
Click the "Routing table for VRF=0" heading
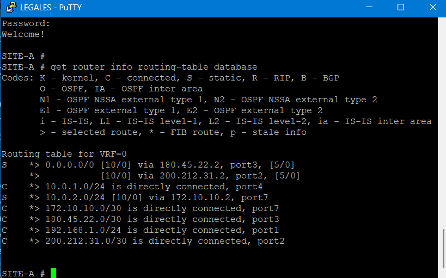pyautogui.click(x=64, y=154)
